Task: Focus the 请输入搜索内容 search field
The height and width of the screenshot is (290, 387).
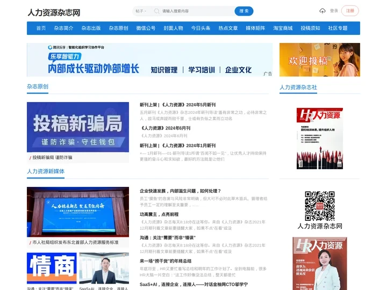Action: 197,11
